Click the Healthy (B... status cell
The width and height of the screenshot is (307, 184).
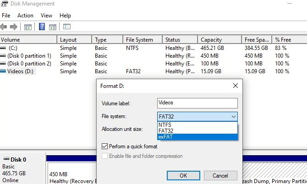click(180, 48)
